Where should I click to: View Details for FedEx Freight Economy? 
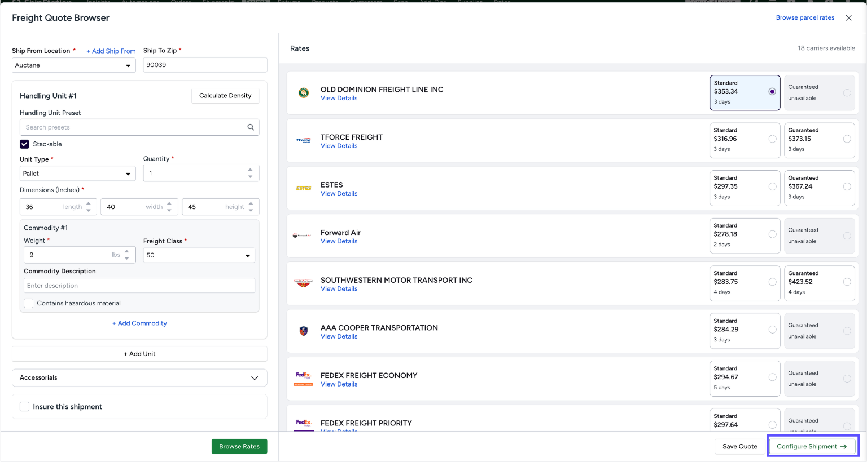[339, 384]
